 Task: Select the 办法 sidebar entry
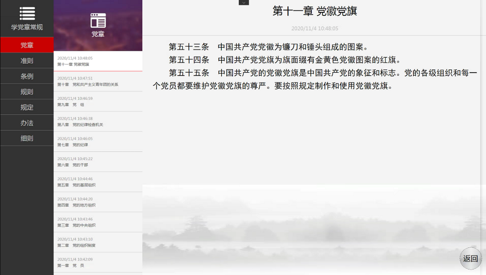(x=27, y=123)
